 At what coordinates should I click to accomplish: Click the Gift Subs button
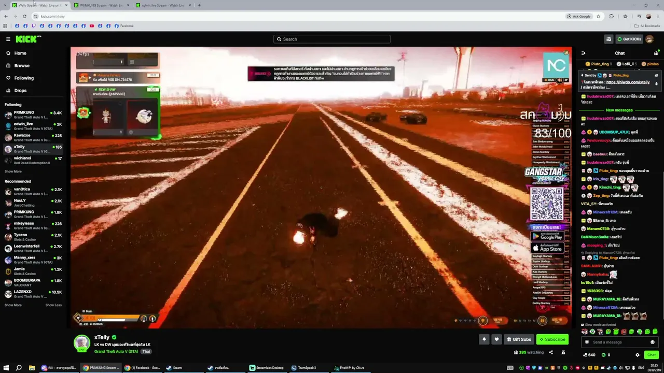tap(519, 339)
